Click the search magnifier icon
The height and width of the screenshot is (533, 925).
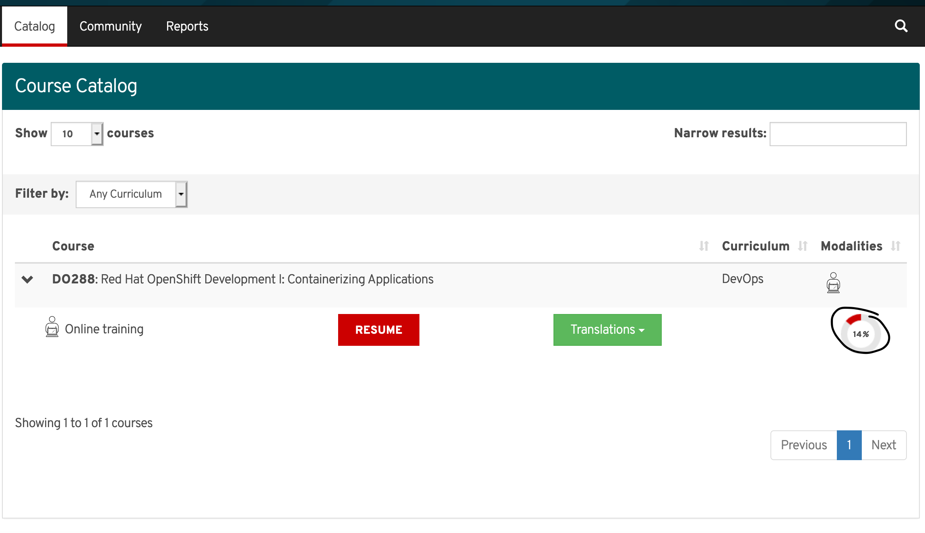(x=901, y=26)
